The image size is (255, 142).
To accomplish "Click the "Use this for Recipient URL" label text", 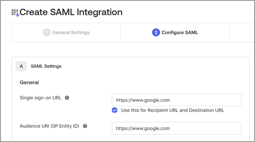I will (173, 110).
